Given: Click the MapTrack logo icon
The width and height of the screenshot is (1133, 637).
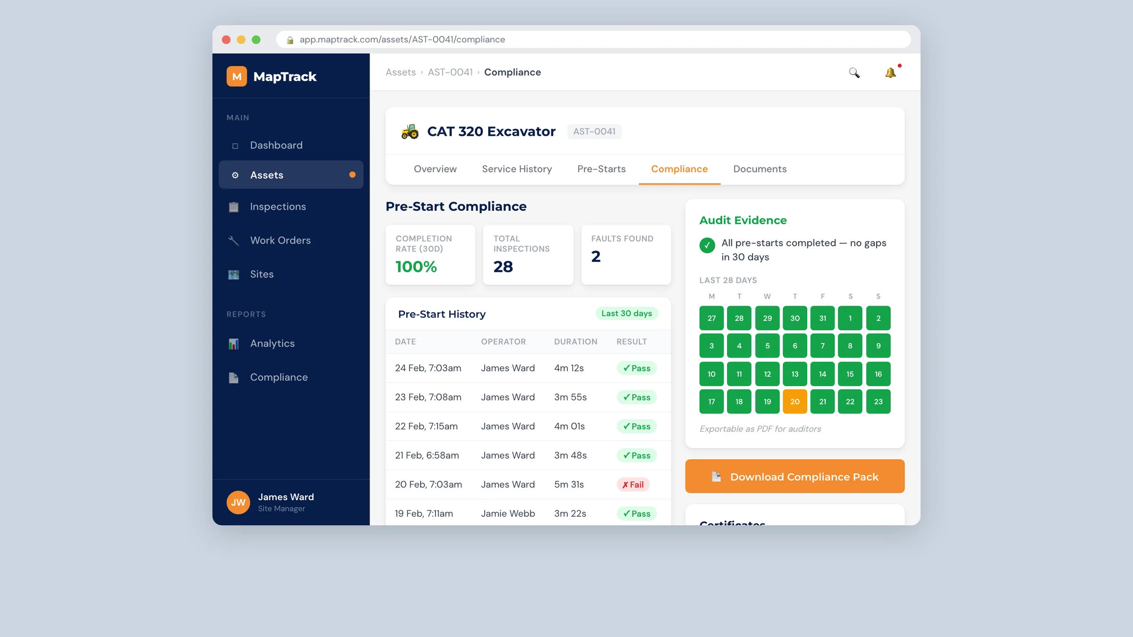Looking at the screenshot, I should pyautogui.click(x=237, y=76).
